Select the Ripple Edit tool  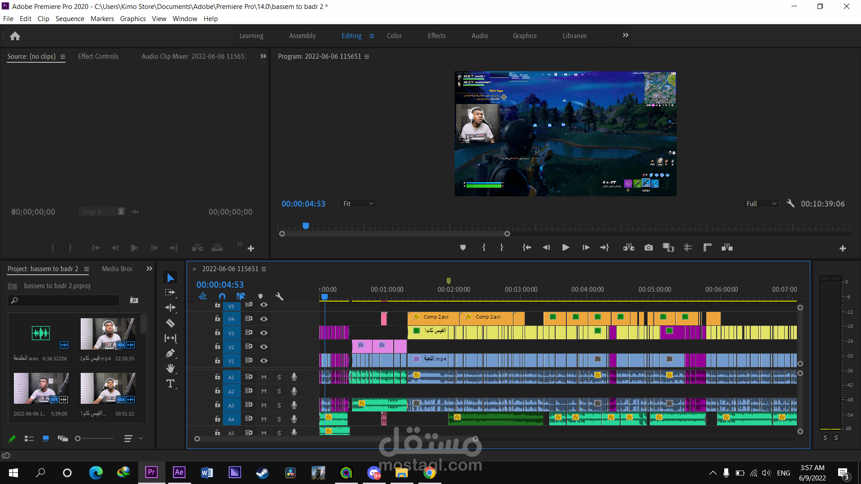[x=170, y=307]
